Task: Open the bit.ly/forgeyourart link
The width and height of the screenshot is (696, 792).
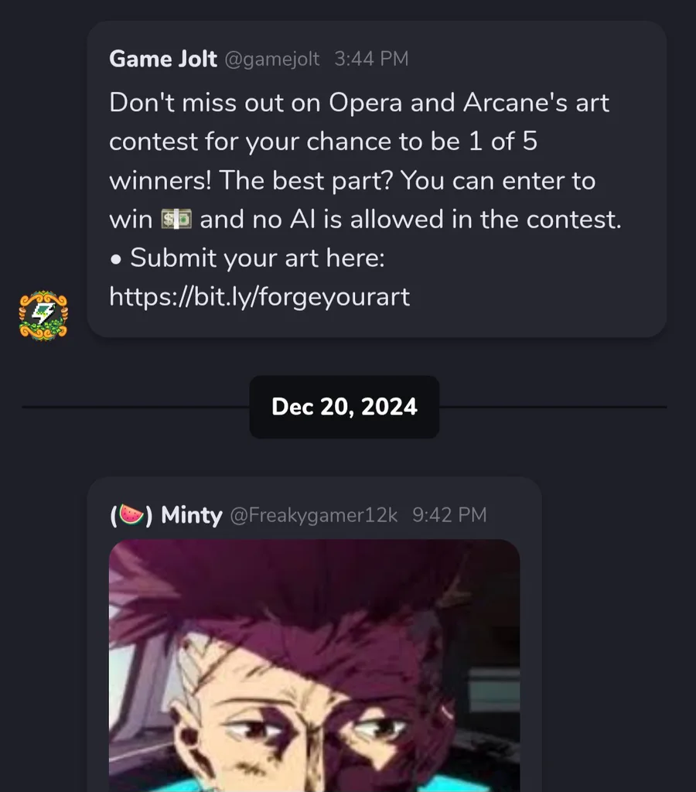Action: click(x=259, y=296)
